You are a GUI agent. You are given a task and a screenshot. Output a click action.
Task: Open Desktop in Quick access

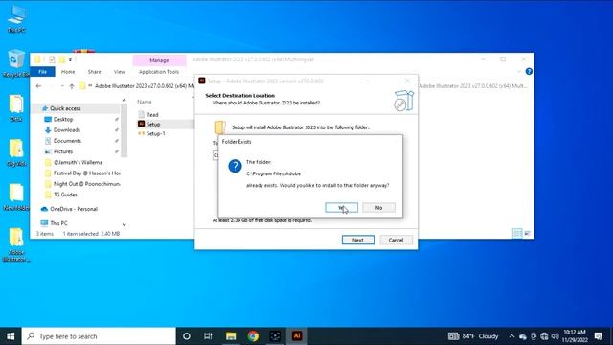click(63, 119)
